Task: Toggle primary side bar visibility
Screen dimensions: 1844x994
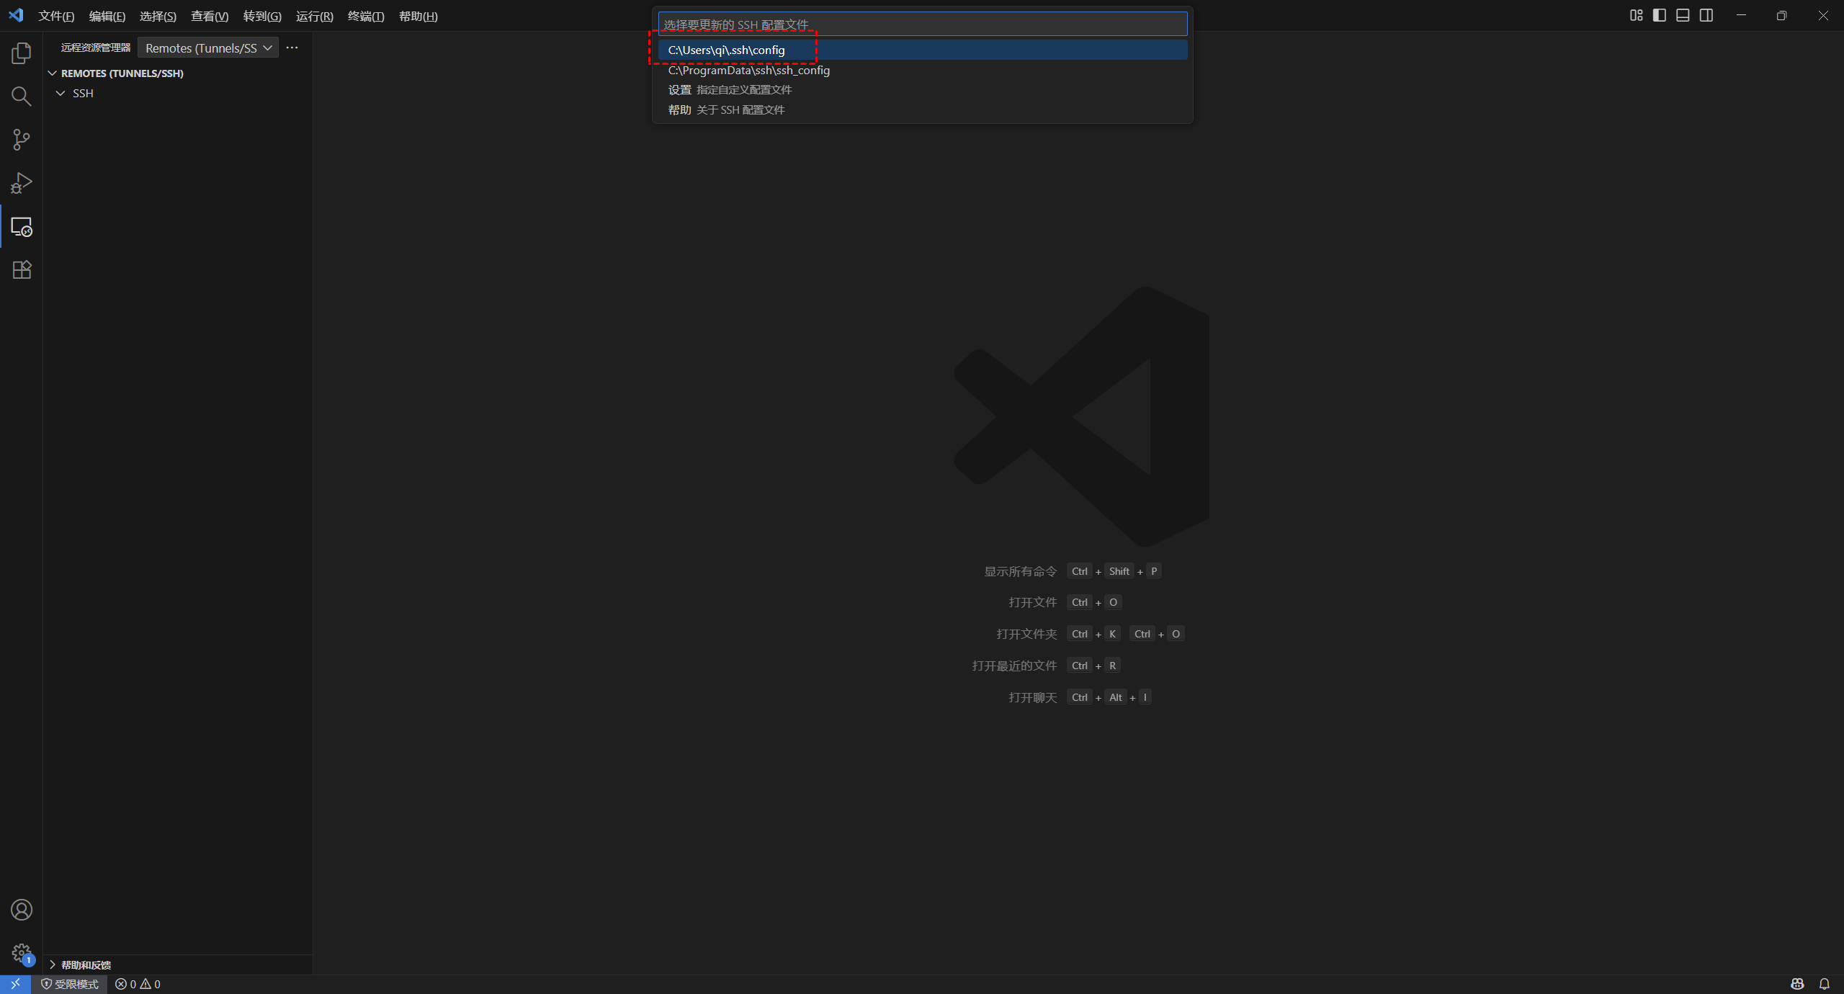Action: pyautogui.click(x=1660, y=16)
